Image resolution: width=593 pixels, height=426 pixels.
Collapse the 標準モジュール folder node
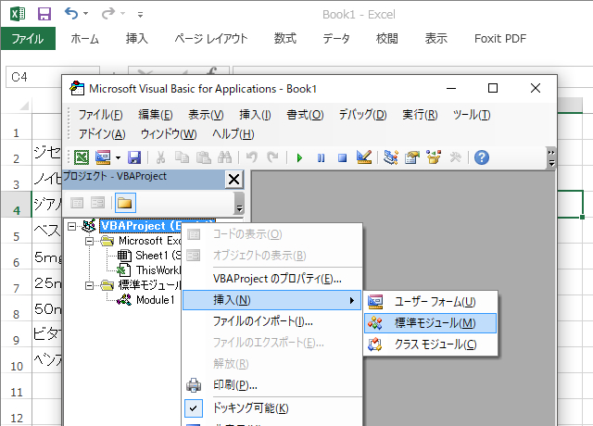(89, 285)
